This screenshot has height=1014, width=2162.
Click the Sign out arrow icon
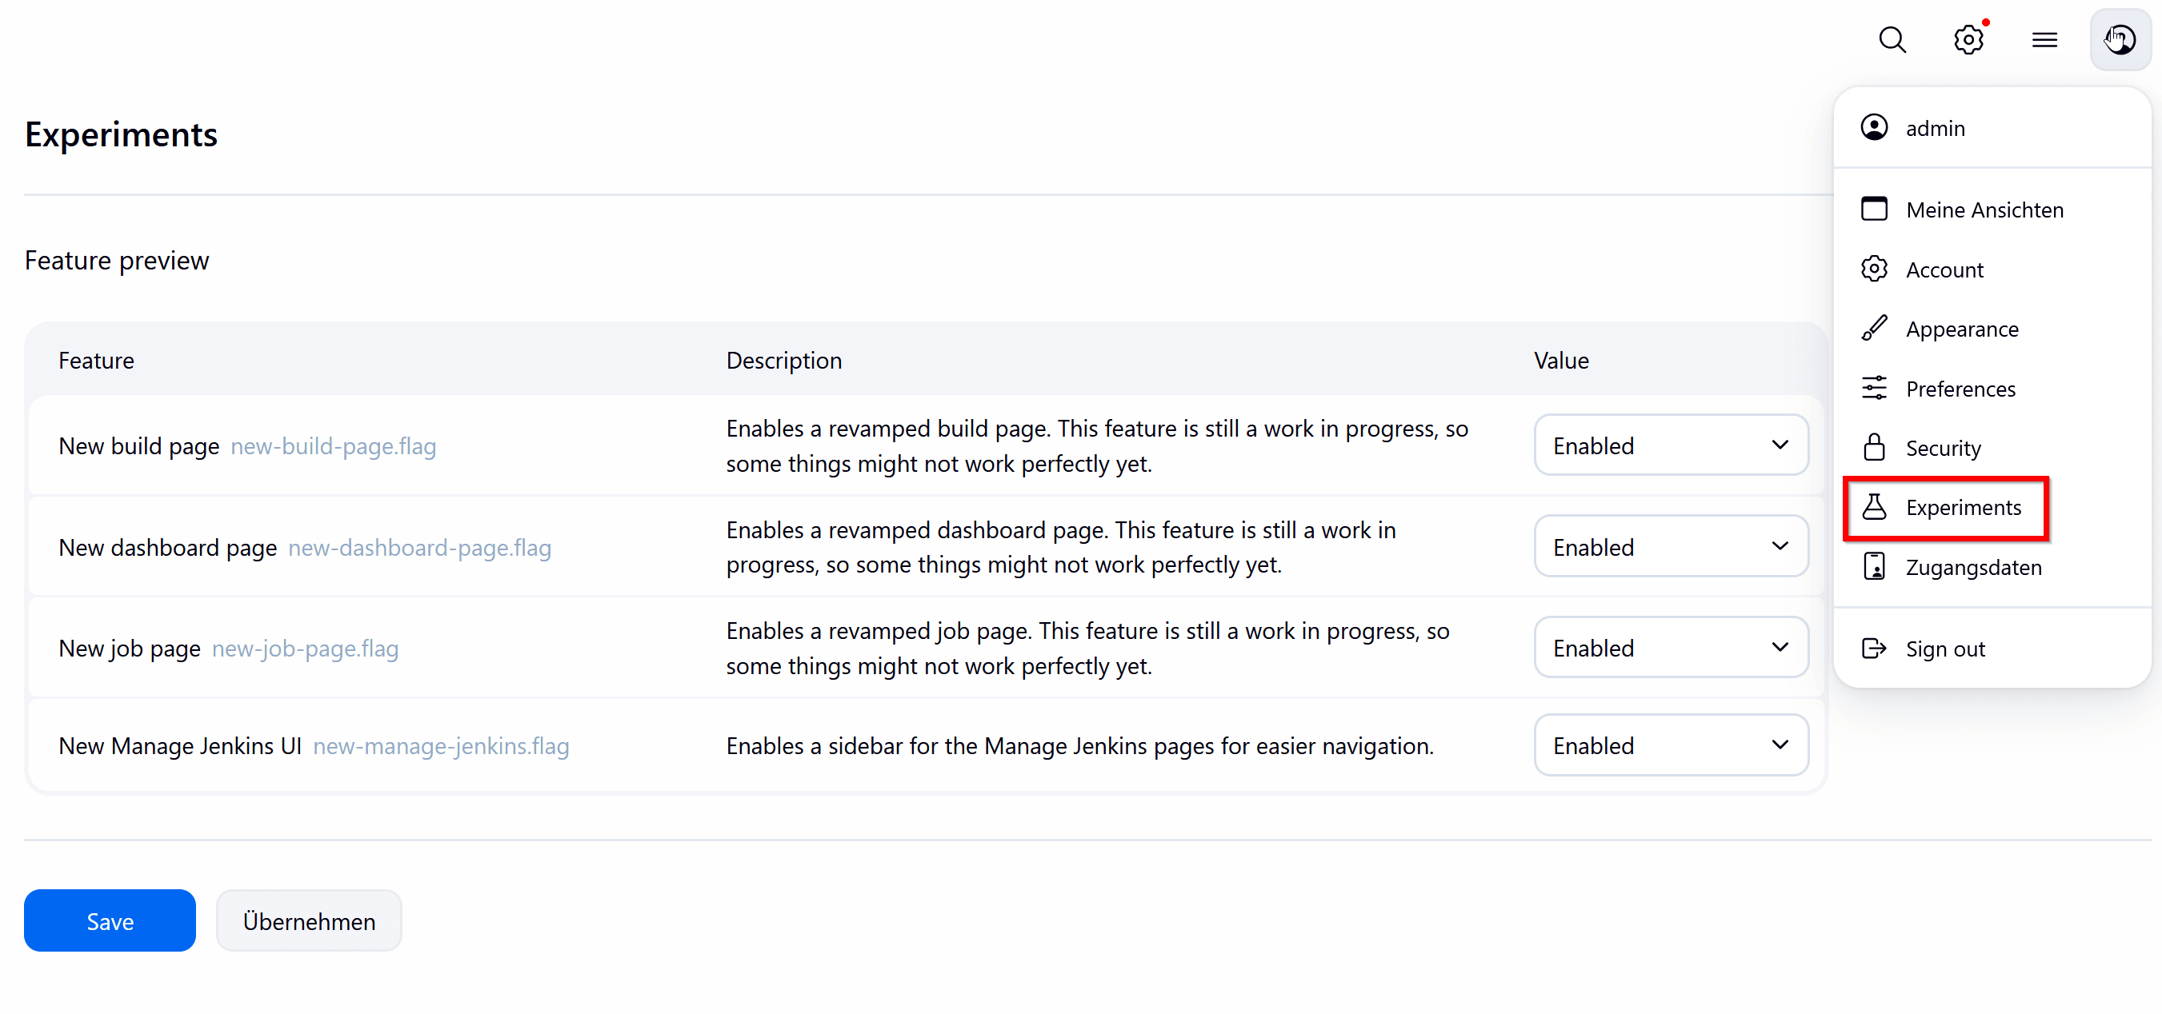coord(1876,648)
